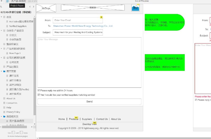Collapse the 分类页-产品首页 tree node
211x139 pixels.
tap(1, 30)
